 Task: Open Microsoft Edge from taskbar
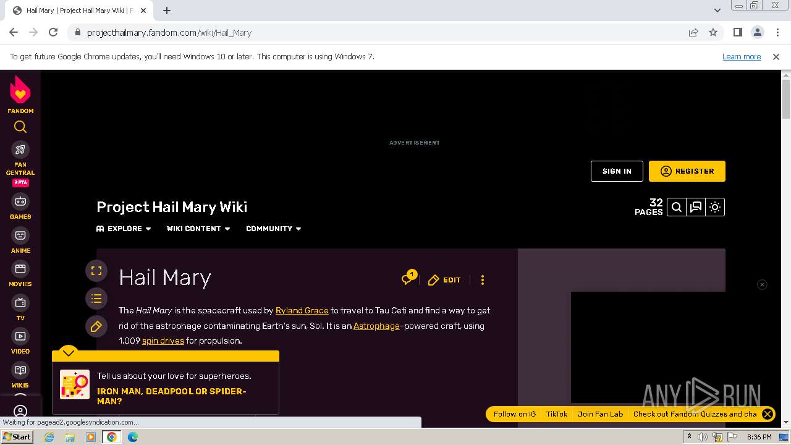pyautogui.click(x=132, y=437)
